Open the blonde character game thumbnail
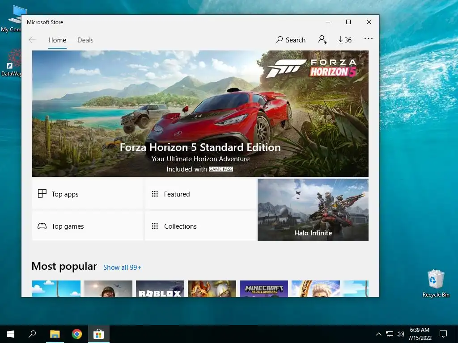458x343 pixels. (316, 289)
